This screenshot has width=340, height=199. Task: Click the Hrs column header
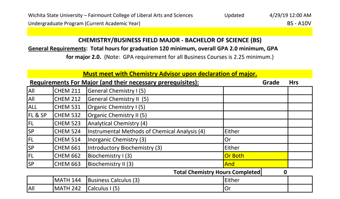(294, 83)
